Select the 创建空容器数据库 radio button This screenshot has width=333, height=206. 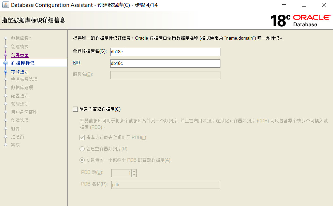click(x=82, y=149)
